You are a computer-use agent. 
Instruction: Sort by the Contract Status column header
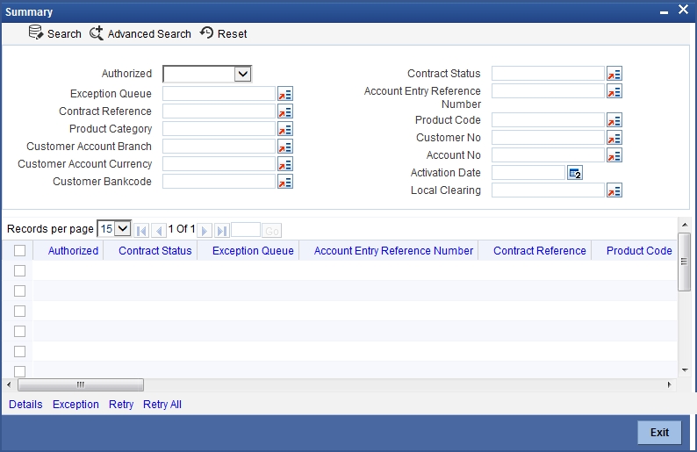(x=155, y=251)
